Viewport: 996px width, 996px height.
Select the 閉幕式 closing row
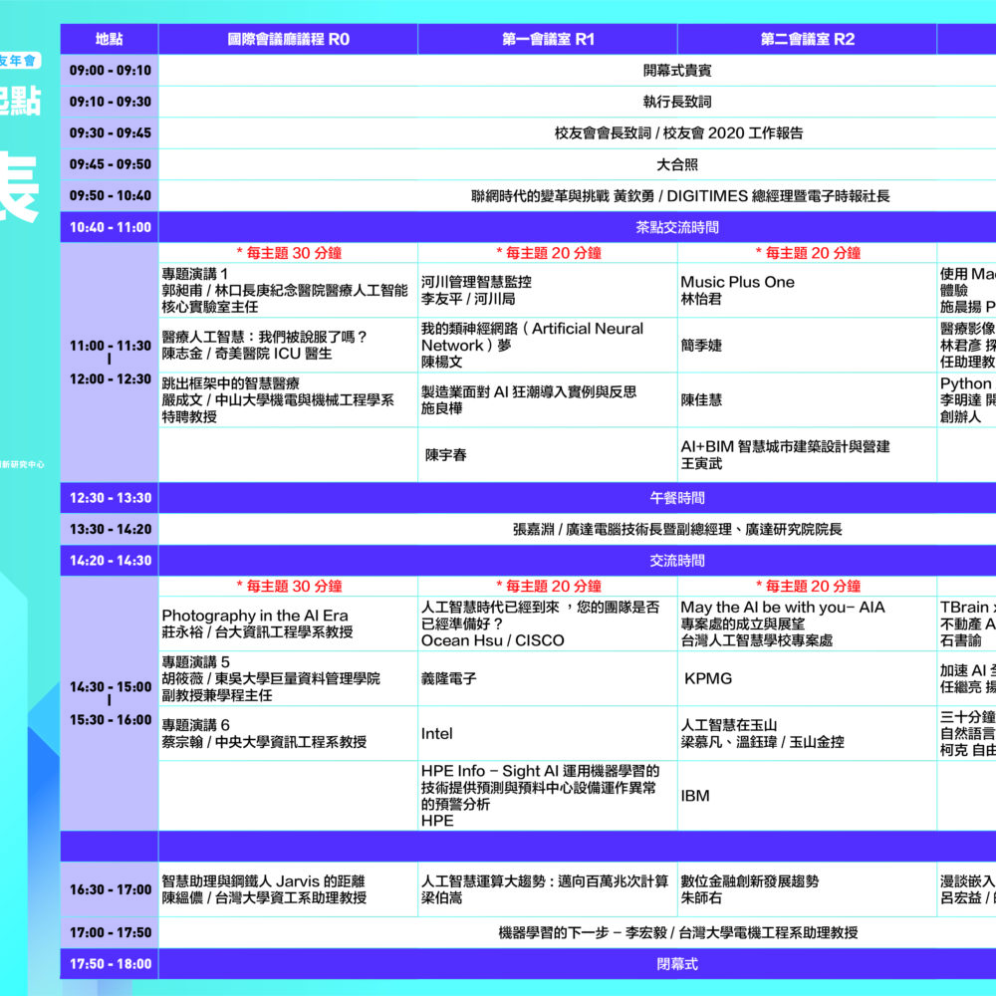[677, 964]
